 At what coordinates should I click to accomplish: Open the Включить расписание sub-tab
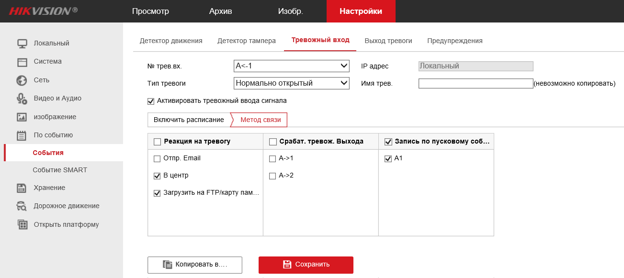point(189,120)
